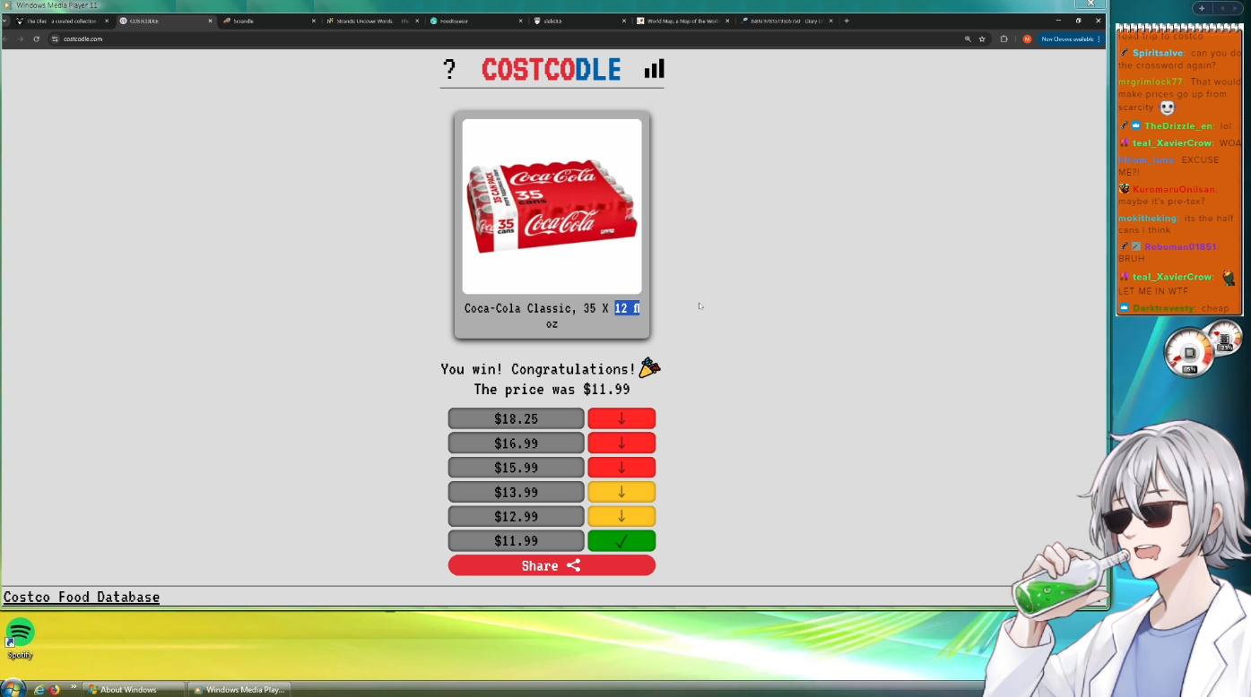Switch to Windows Media Player taskbar button
Image resolution: width=1251 pixels, height=697 pixels.
pos(239,690)
